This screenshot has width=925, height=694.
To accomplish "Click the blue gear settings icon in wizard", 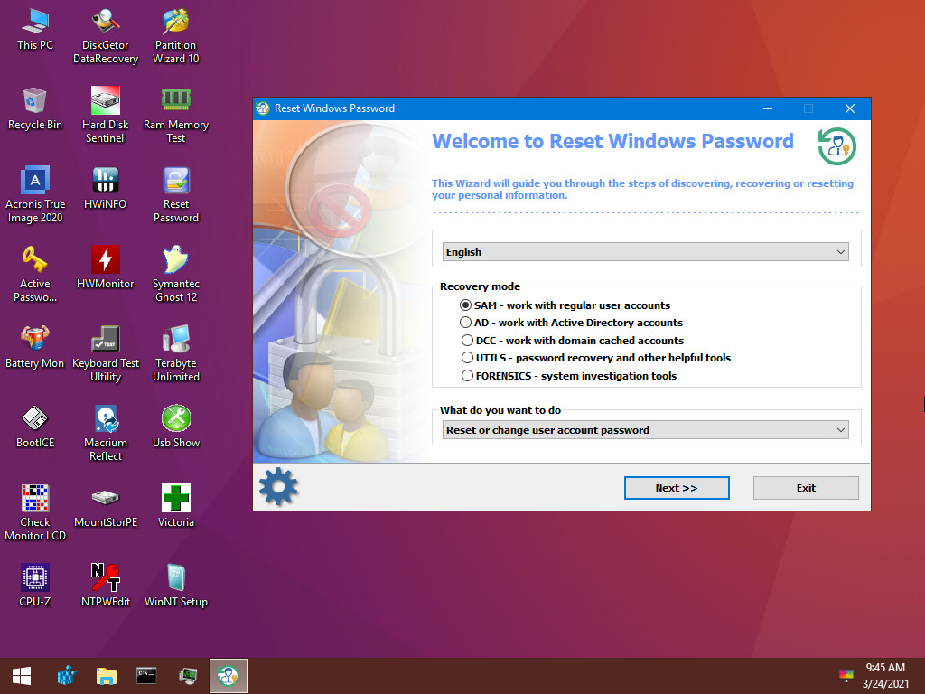I will tap(278, 487).
